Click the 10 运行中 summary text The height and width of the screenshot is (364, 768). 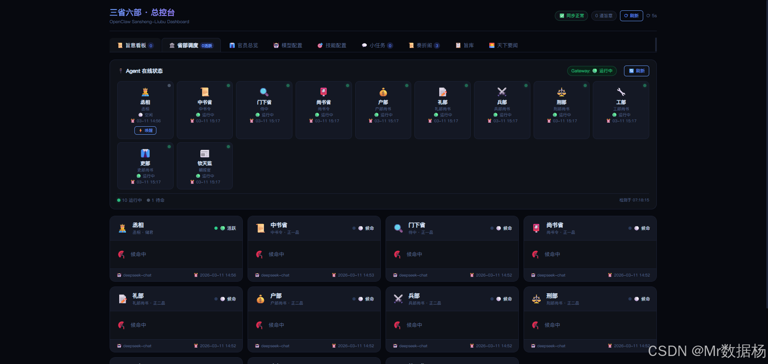tap(130, 200)
